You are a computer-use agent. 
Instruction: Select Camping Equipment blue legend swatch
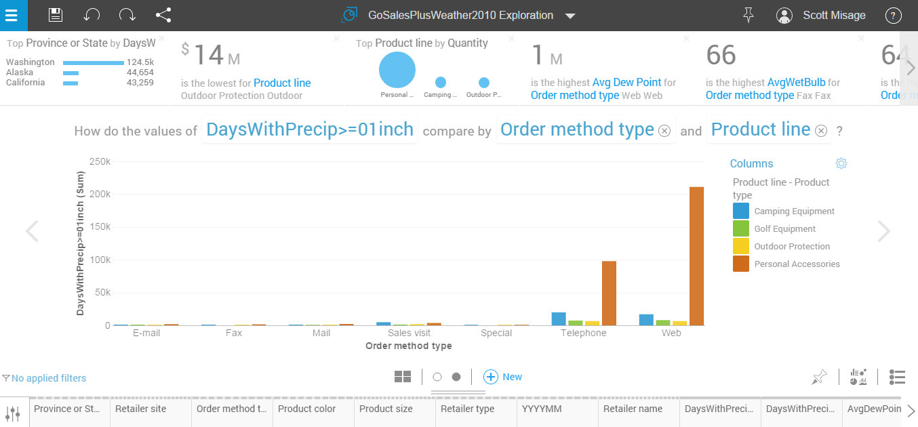click(741, 211)
